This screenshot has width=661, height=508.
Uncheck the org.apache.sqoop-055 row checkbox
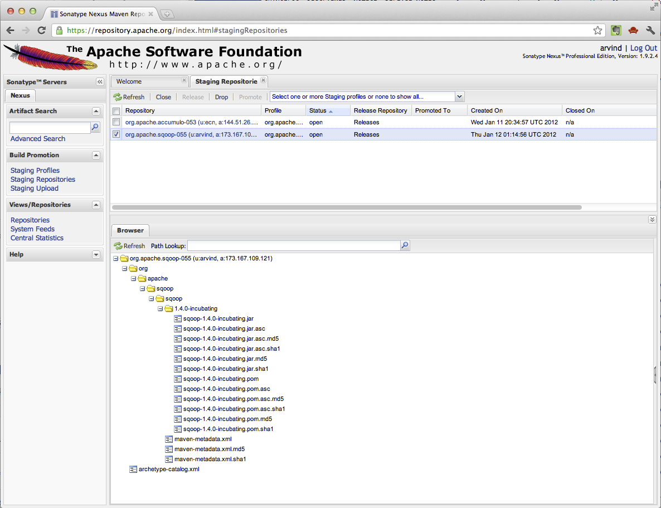[x=116, y=134]
